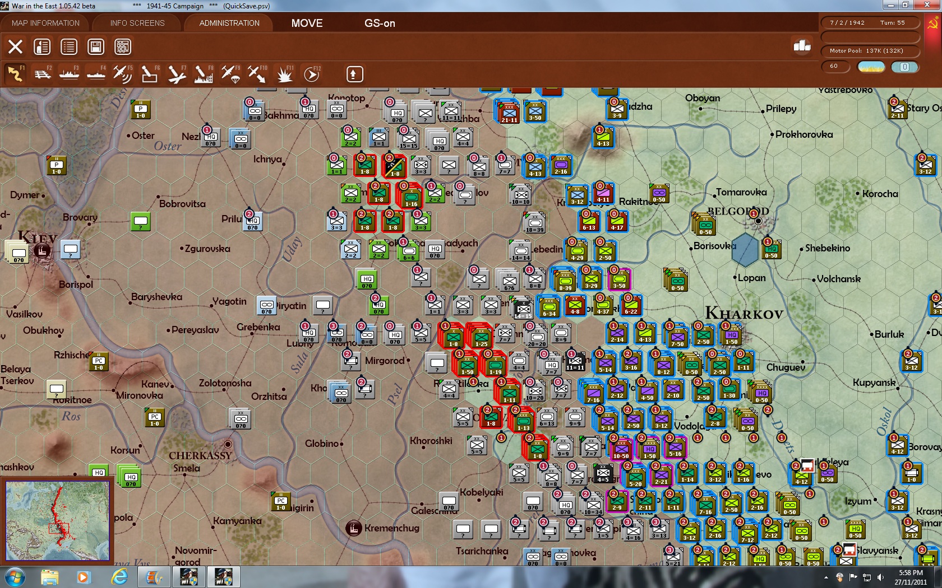The height and width of the screenshot is (588, 942).
Task: Open the Order of Battle icon
Action: pos(42,46)
